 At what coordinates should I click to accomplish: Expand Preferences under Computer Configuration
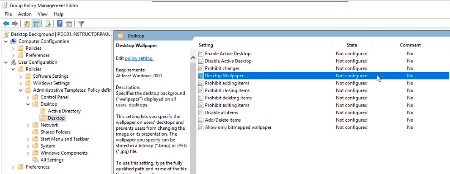pos(13,55)
